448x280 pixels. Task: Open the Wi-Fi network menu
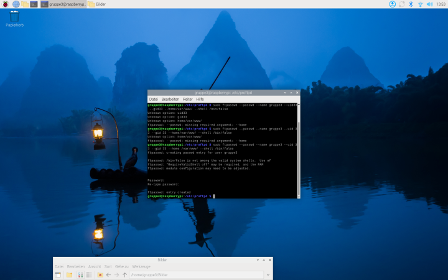(420, 4)
